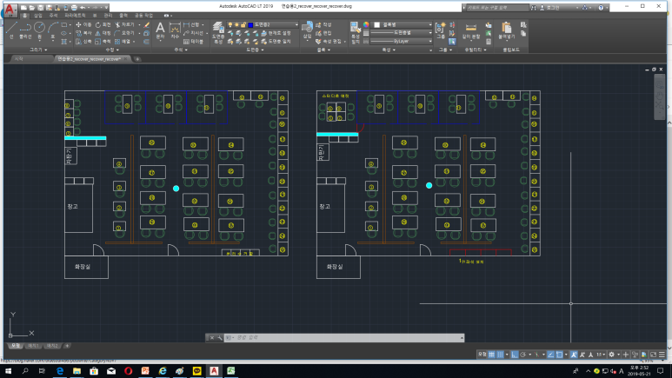Select the Dimension (치수) tool
This screenshot has width=672, height=378.
pyautogui.click(x=175, y=31)
